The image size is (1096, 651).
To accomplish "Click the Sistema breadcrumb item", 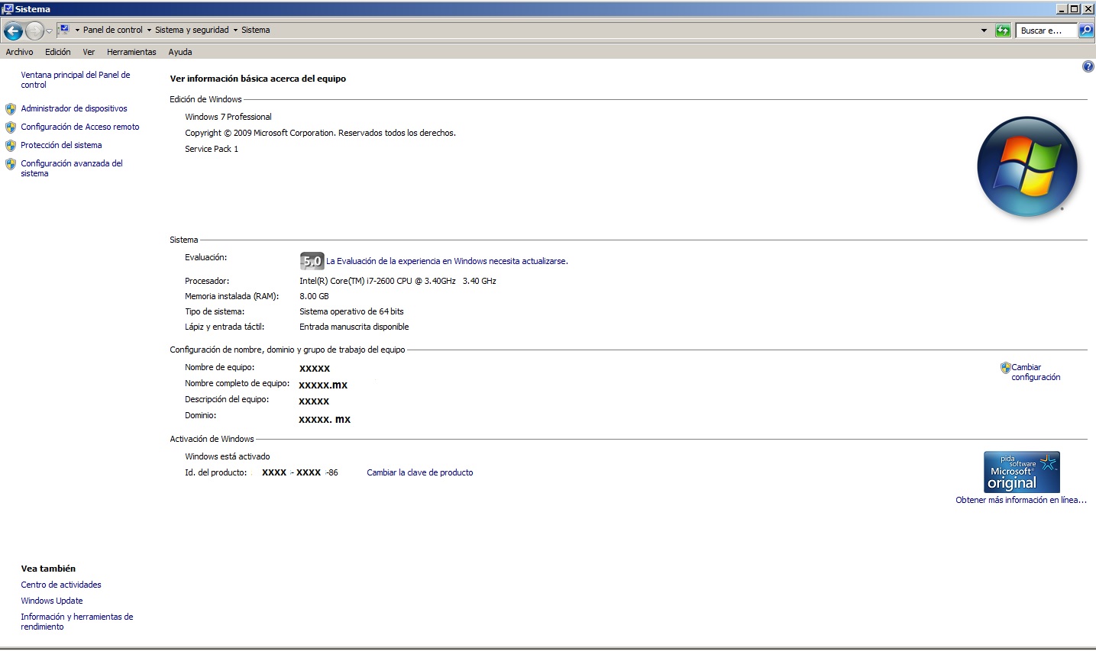I will [x=256, y=30].
